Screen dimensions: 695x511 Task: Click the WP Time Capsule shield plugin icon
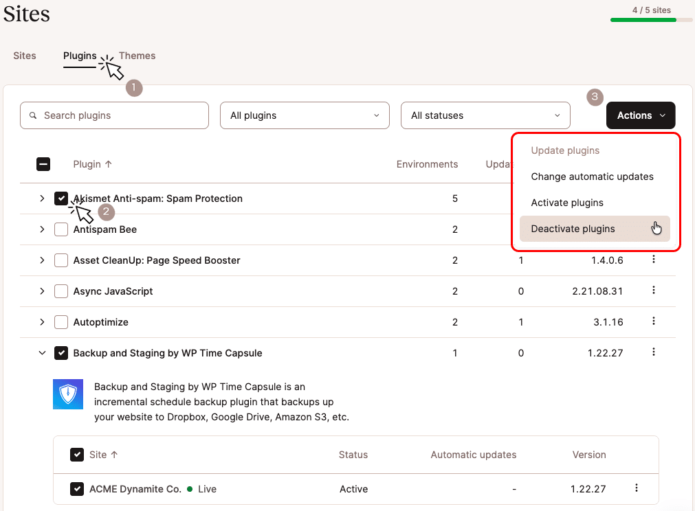coord(68,394)
